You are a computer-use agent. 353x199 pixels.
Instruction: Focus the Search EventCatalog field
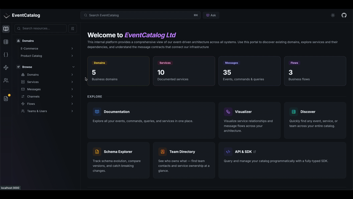pos(140,15)
